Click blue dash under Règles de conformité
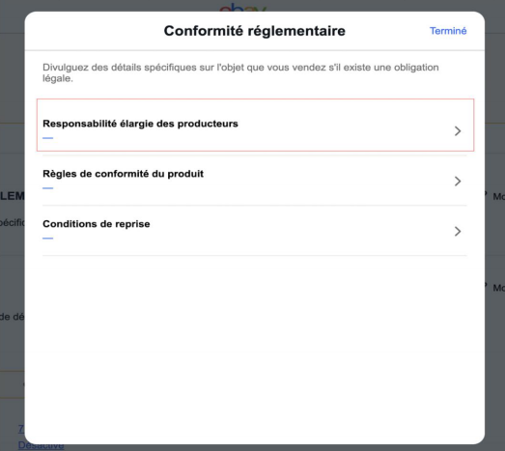505x451 pixels. click(47, 188)
